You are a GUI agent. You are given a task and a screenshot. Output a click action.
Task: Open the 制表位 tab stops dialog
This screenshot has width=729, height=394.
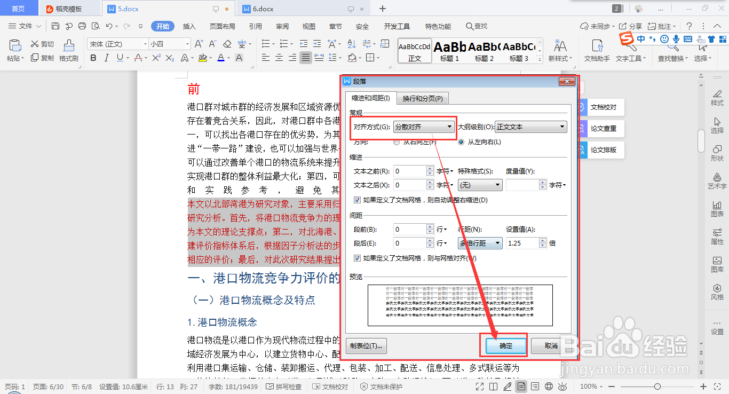366,345
